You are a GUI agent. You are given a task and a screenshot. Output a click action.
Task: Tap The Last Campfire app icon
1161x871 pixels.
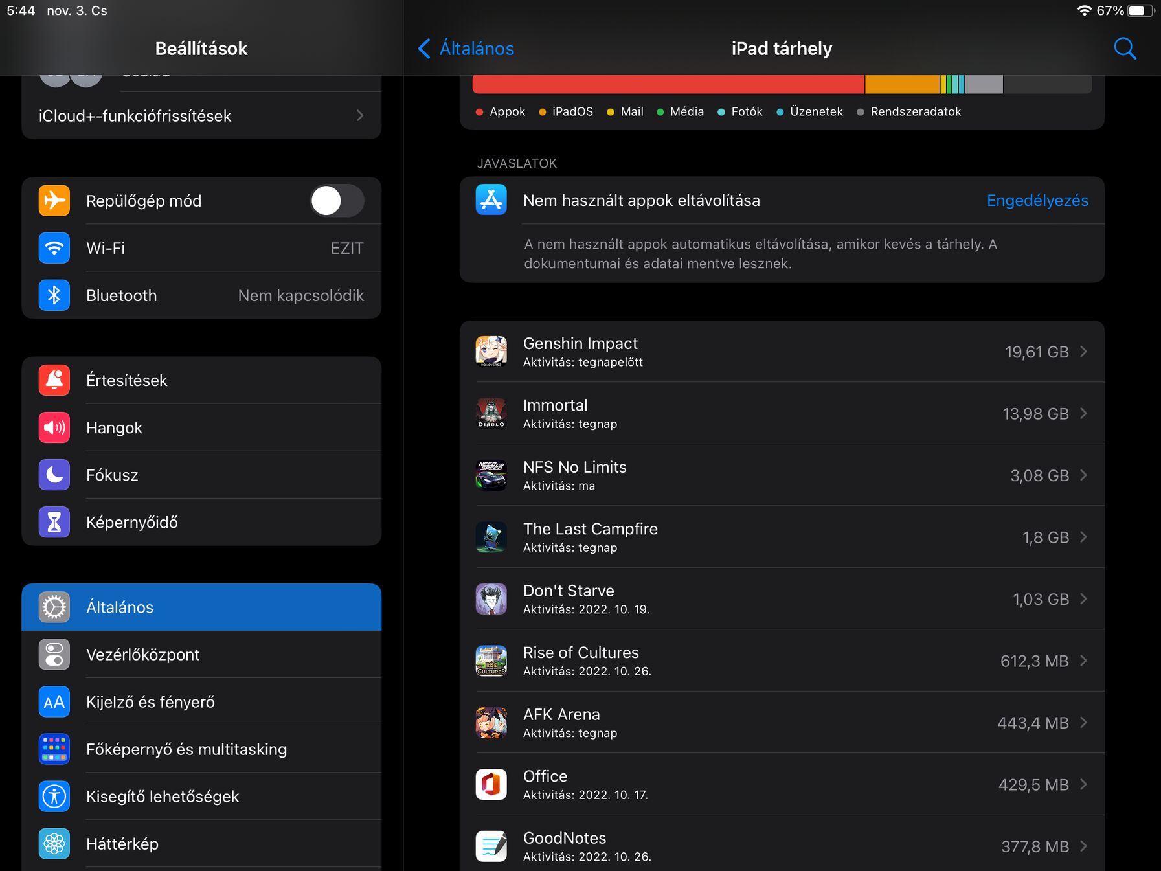[x=491, y=537]
